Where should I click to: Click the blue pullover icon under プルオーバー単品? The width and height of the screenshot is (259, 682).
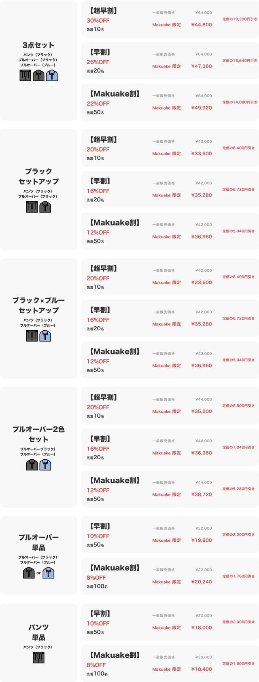49,572
